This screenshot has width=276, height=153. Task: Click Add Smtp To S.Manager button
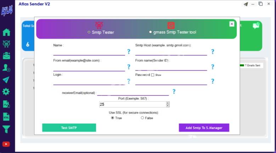point(204,128)
